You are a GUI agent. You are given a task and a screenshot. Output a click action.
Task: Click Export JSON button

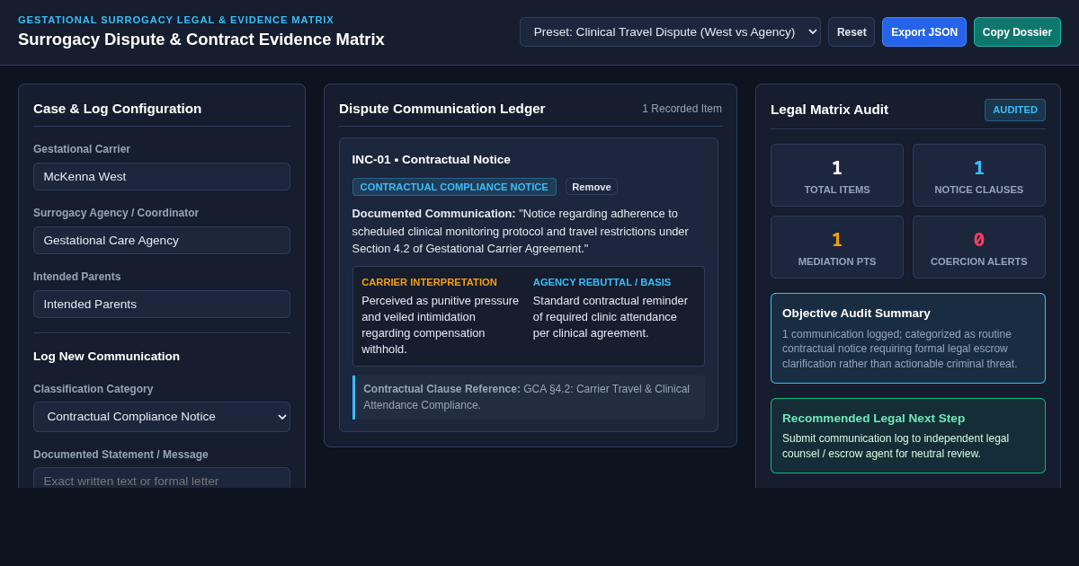924,31
